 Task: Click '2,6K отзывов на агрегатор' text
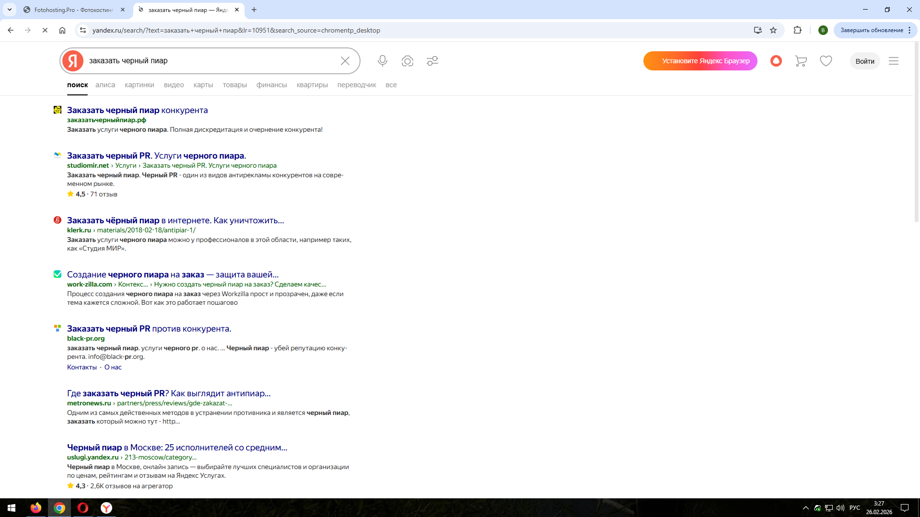[131, 486]
